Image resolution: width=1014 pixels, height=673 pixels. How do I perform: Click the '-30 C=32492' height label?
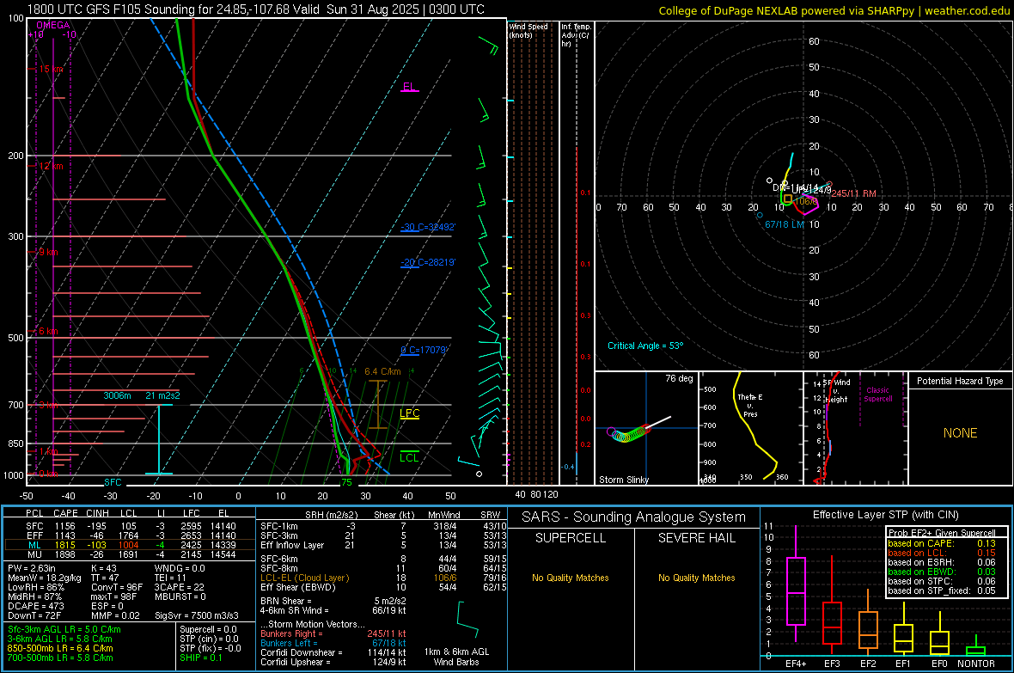pyautogui.click(x=428, y=227)
